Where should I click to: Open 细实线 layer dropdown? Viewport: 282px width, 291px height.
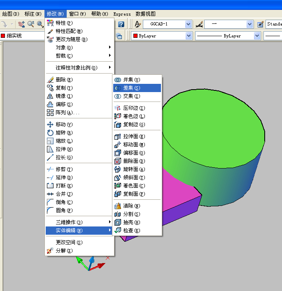tap(22, 36)
